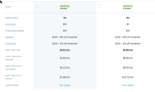Image resolution: width=155 pixels, height=92 pixels.
Task: Click the $8.89/mo spouse cost
Action: pyautogui.click(x=128, y=58)
